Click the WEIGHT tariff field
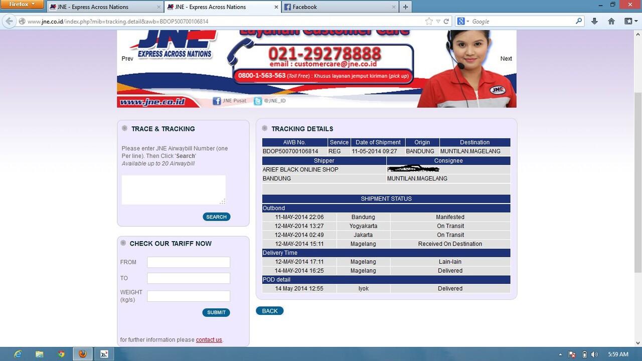 189,296
